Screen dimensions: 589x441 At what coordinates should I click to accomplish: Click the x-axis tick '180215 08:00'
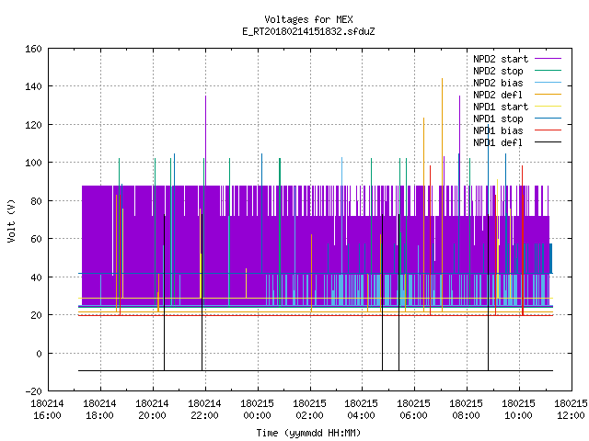click(467, 410)
